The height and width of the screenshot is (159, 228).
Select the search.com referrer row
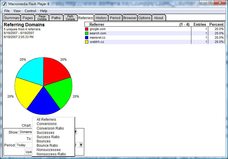tap(155, 33)
